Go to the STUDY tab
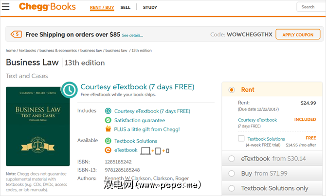Screen dimensions: 326x196 (150, 7)
